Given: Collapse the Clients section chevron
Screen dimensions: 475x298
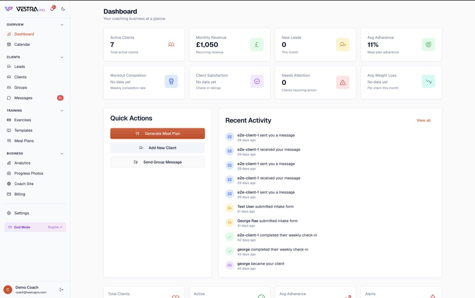Looking at the screenshot, I should pos(62,57).
